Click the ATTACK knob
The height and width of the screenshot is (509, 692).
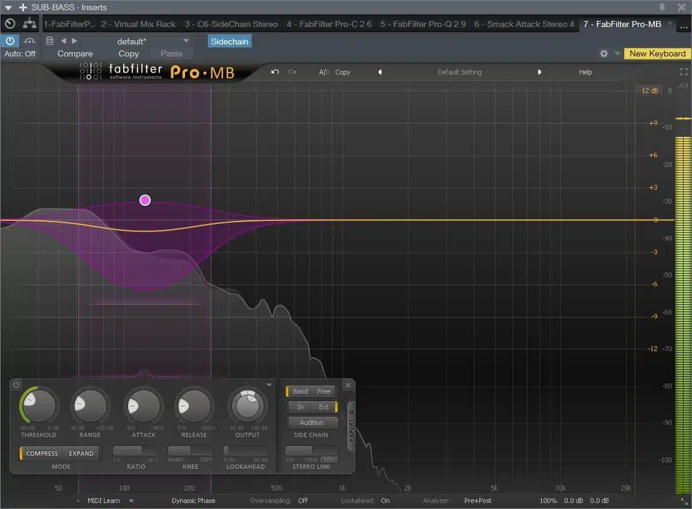pyautogui.click(x=144, y=406)
